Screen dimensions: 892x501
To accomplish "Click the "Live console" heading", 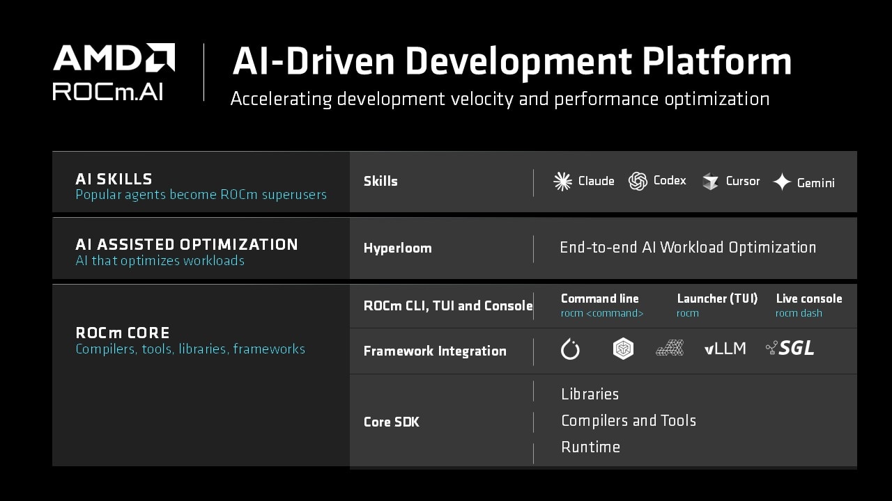I will click(x=809, y=299).
